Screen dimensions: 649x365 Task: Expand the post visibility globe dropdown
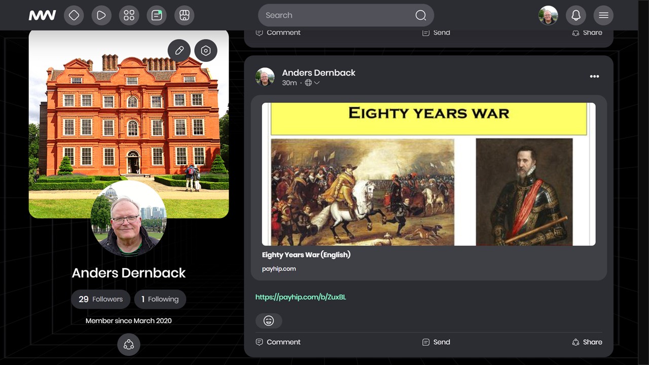tap(312, 83)
